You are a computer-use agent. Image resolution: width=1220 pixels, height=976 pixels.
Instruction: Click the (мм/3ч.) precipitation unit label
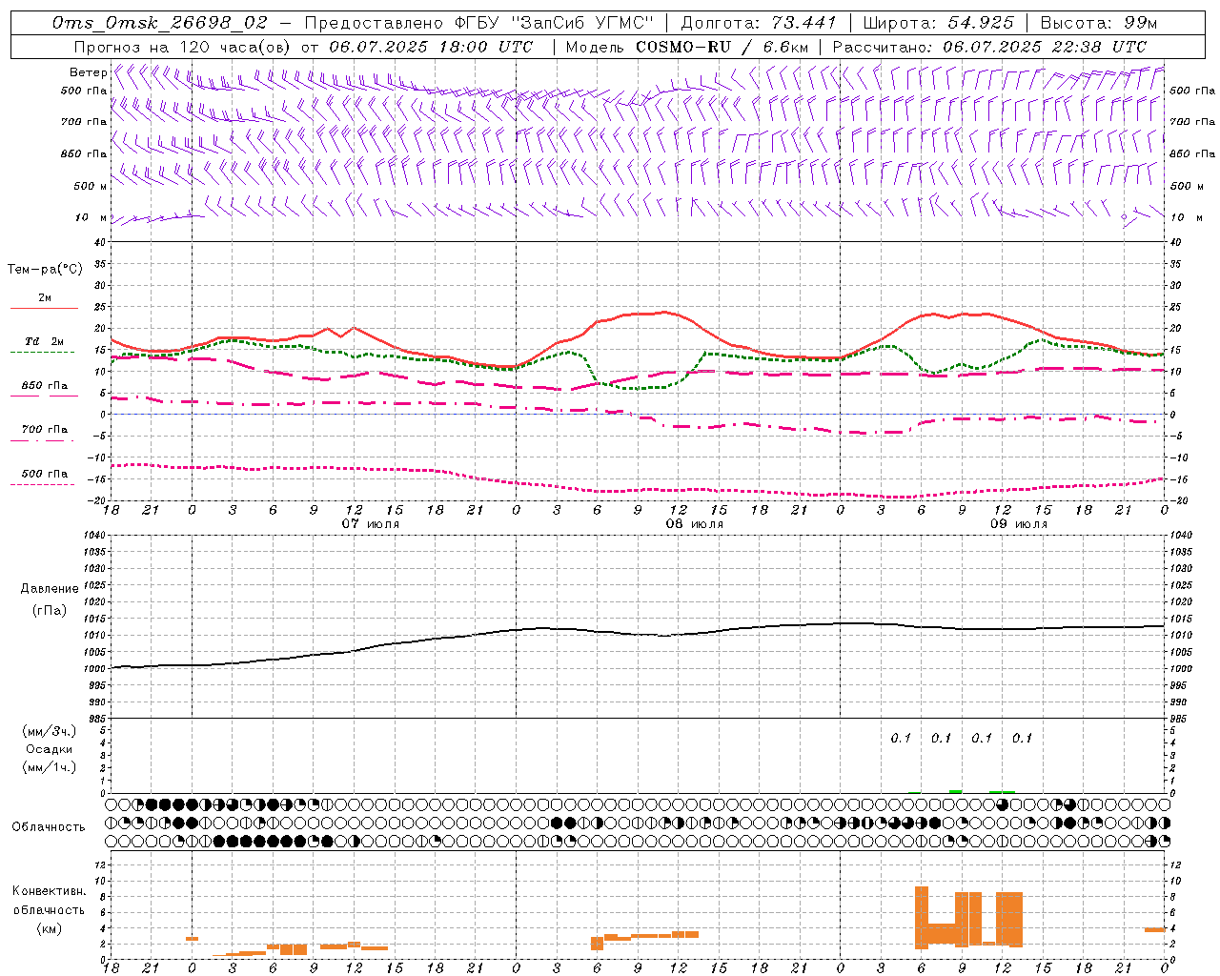click(x=49, y=732)
